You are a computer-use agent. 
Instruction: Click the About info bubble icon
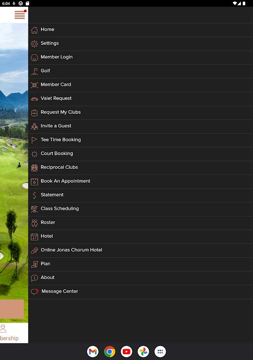click(34, 278)
